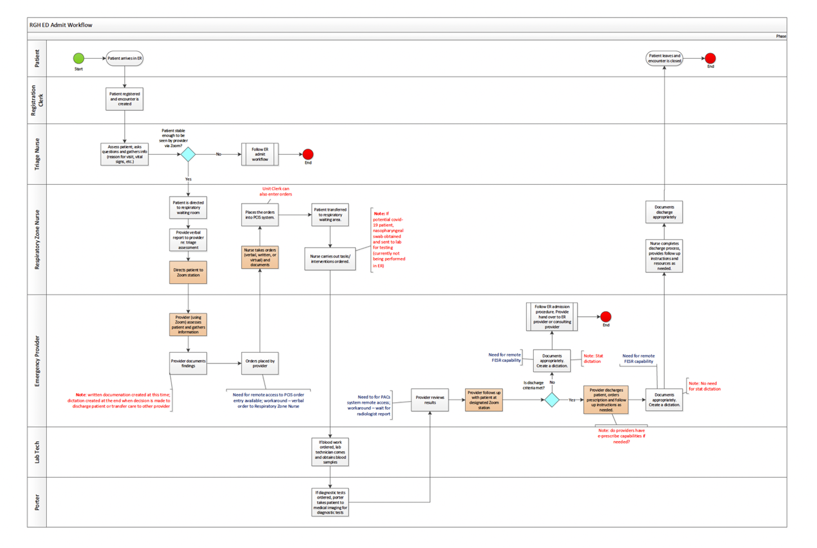Click the 'Porter' swimlane header
The image size is (817, 548).
[37, 502]
